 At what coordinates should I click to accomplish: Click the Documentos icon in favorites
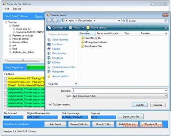click(x=49, y=54)
